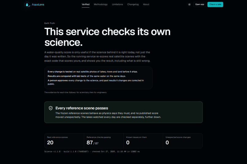Viewport: 247px width, 164px height.
Task: Click the Real reference scenes value 20
Action: tap(50, 143)
